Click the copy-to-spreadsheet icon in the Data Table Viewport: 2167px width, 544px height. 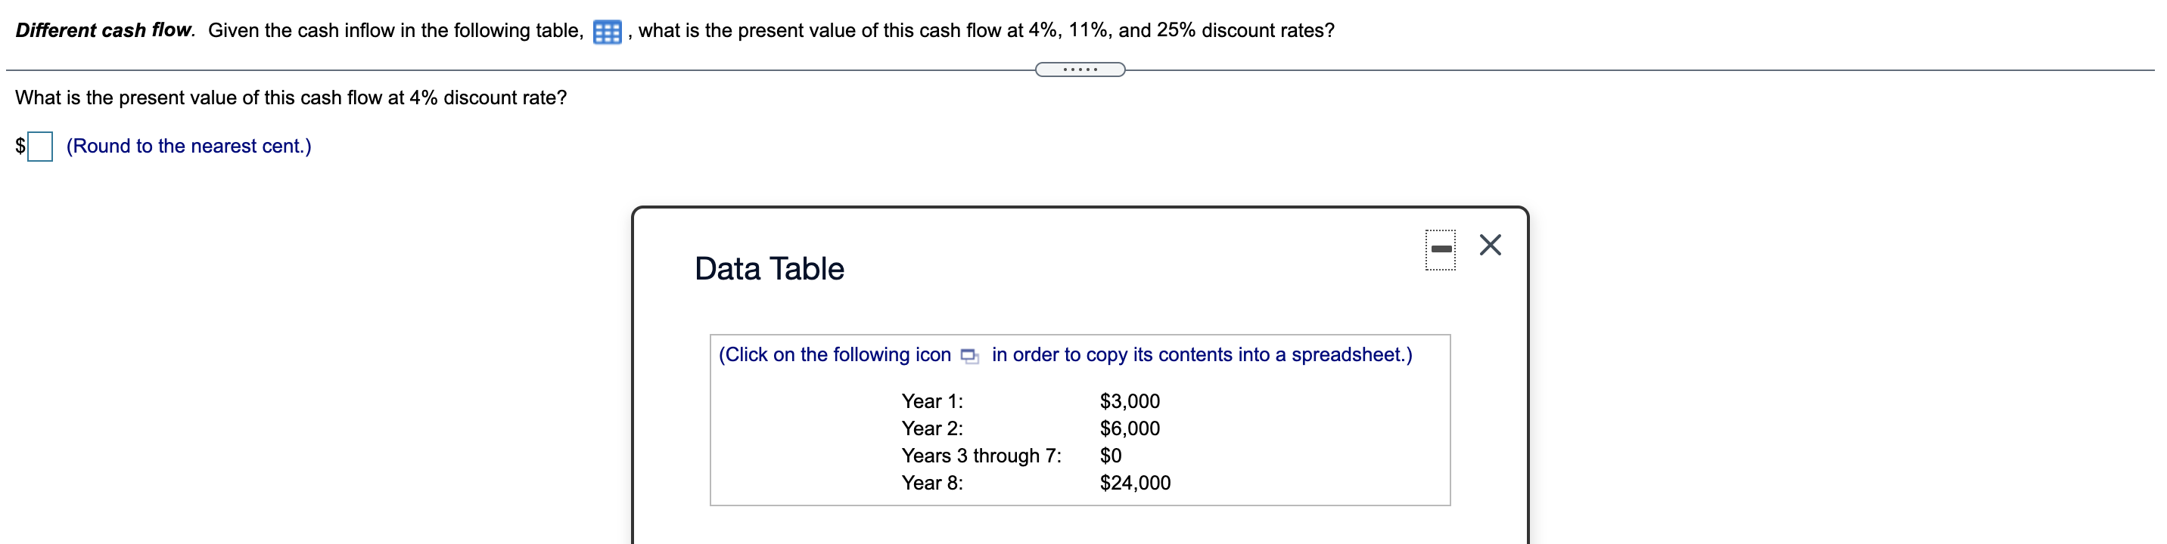(969, 355)
